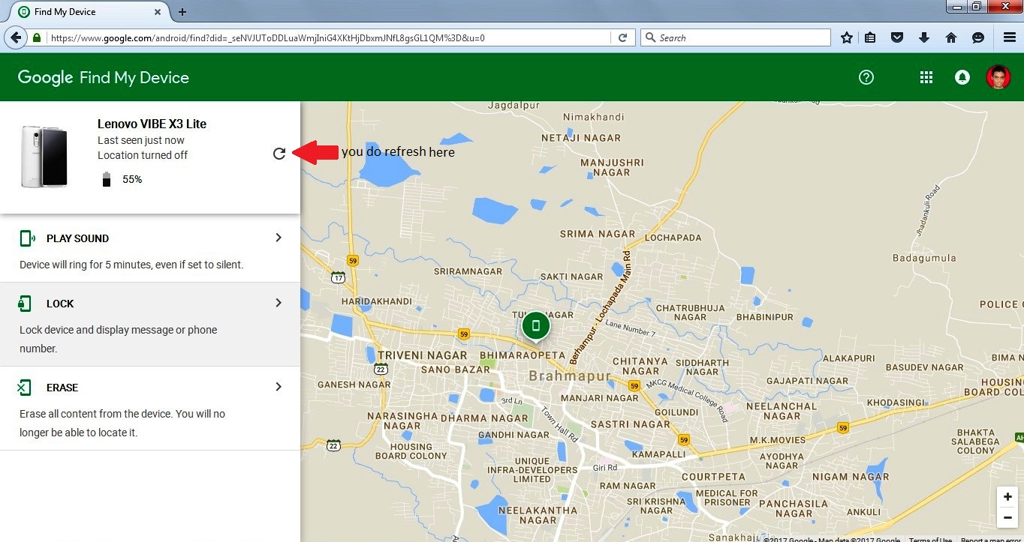Expand the LOCK option chevron
1024x542 pixels.
click(279, 303)
